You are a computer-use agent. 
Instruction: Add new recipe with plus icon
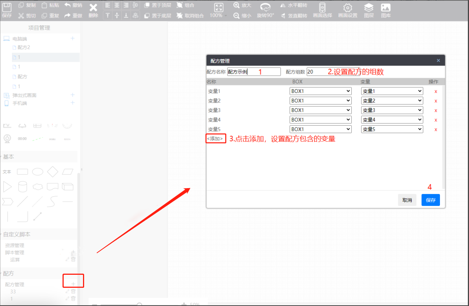[73, 284]
